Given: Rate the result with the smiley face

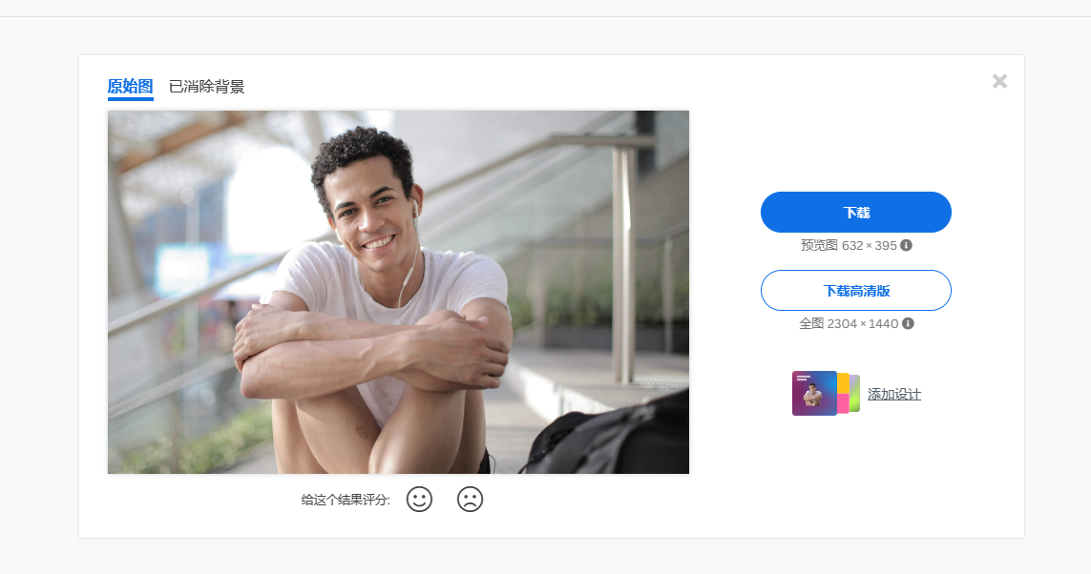Looking at the screenshot, I should click(x=419, y=499).
